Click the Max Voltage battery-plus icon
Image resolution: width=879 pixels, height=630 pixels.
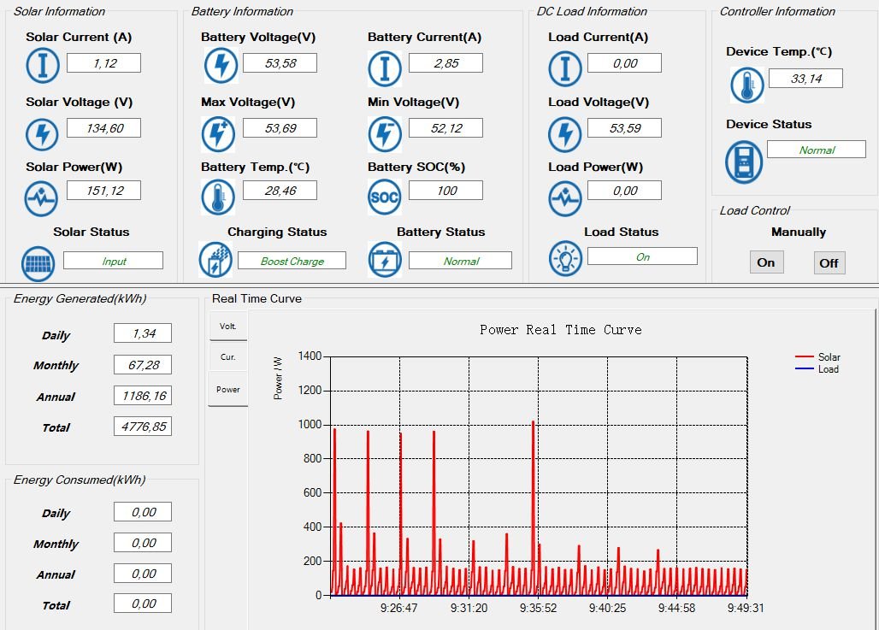[x=220, y=134]
